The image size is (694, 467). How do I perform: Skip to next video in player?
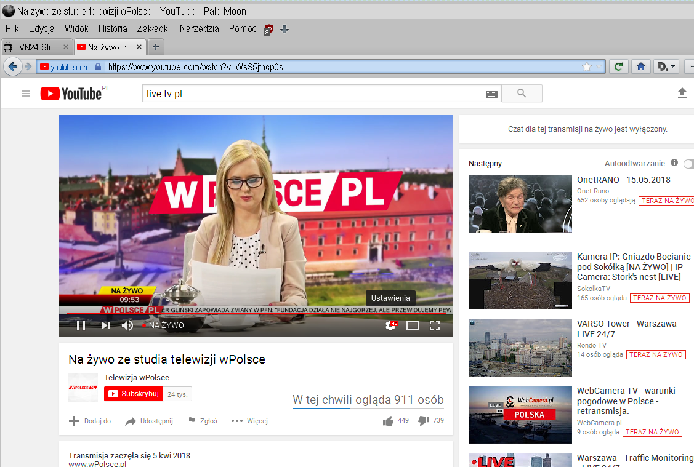pos(106,325)
